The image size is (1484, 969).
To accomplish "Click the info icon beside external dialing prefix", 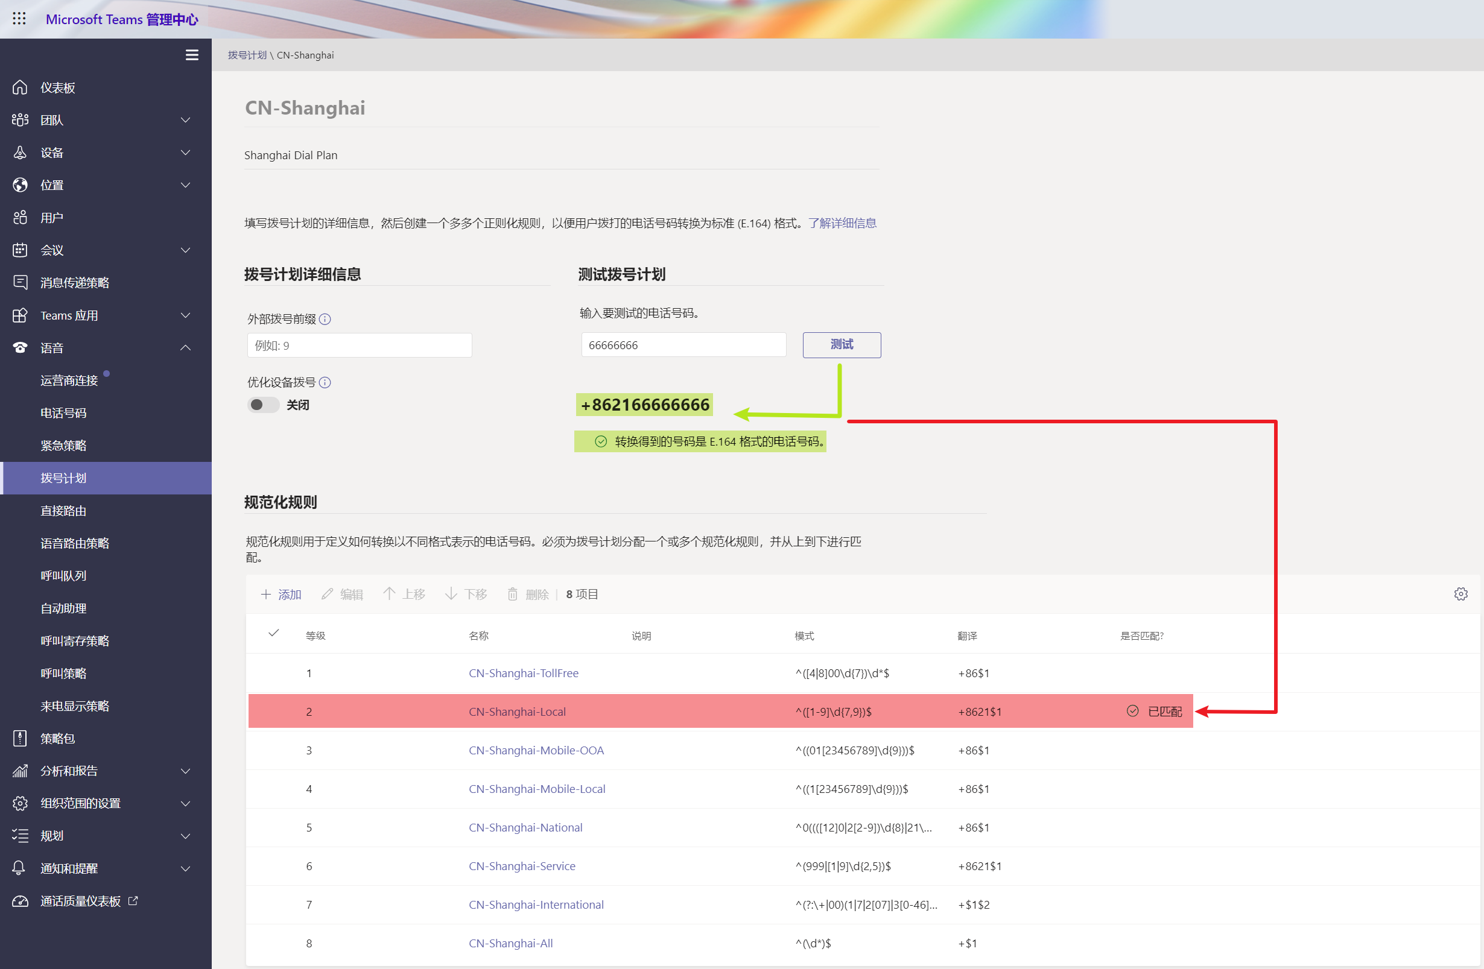I will point(325,319).
